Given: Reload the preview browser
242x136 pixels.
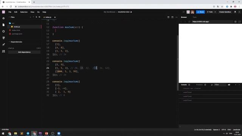Looking at the screenshot, I should (189, 22).
